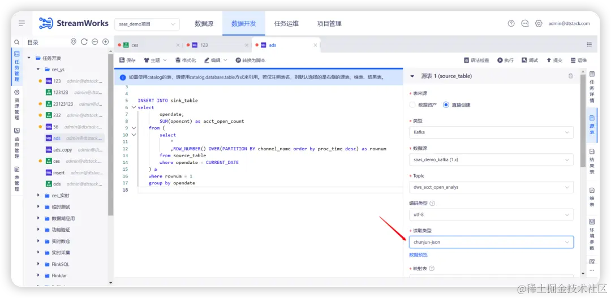Viewport: 611px width, 298px height.
Task: Expand the 临时测试 folder
Action: (38, 207)
